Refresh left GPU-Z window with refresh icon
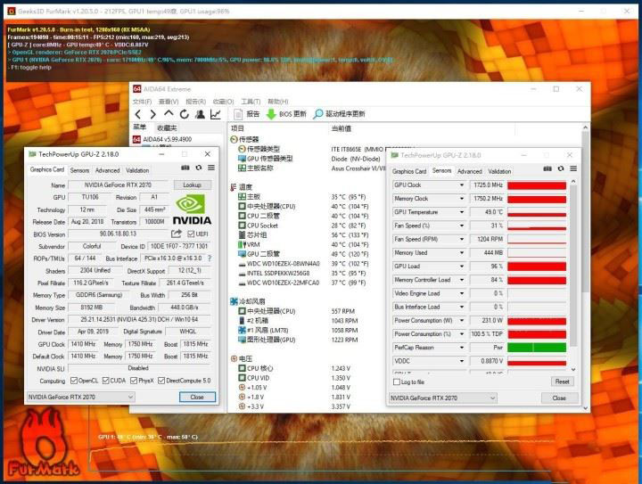The width and height of the screenshot is (642, 484). click(199, 168)
